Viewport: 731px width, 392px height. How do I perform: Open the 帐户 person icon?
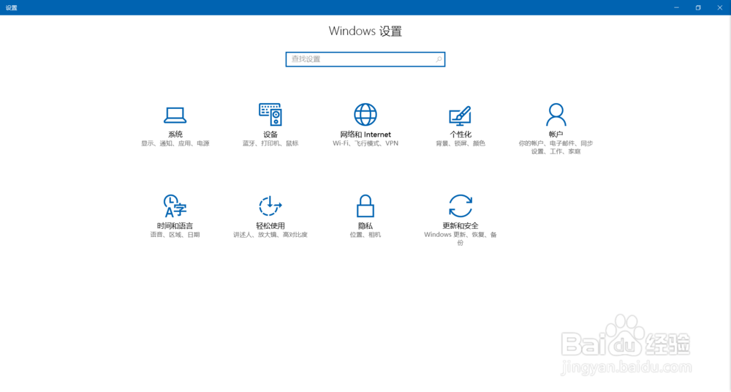(556, 114)
